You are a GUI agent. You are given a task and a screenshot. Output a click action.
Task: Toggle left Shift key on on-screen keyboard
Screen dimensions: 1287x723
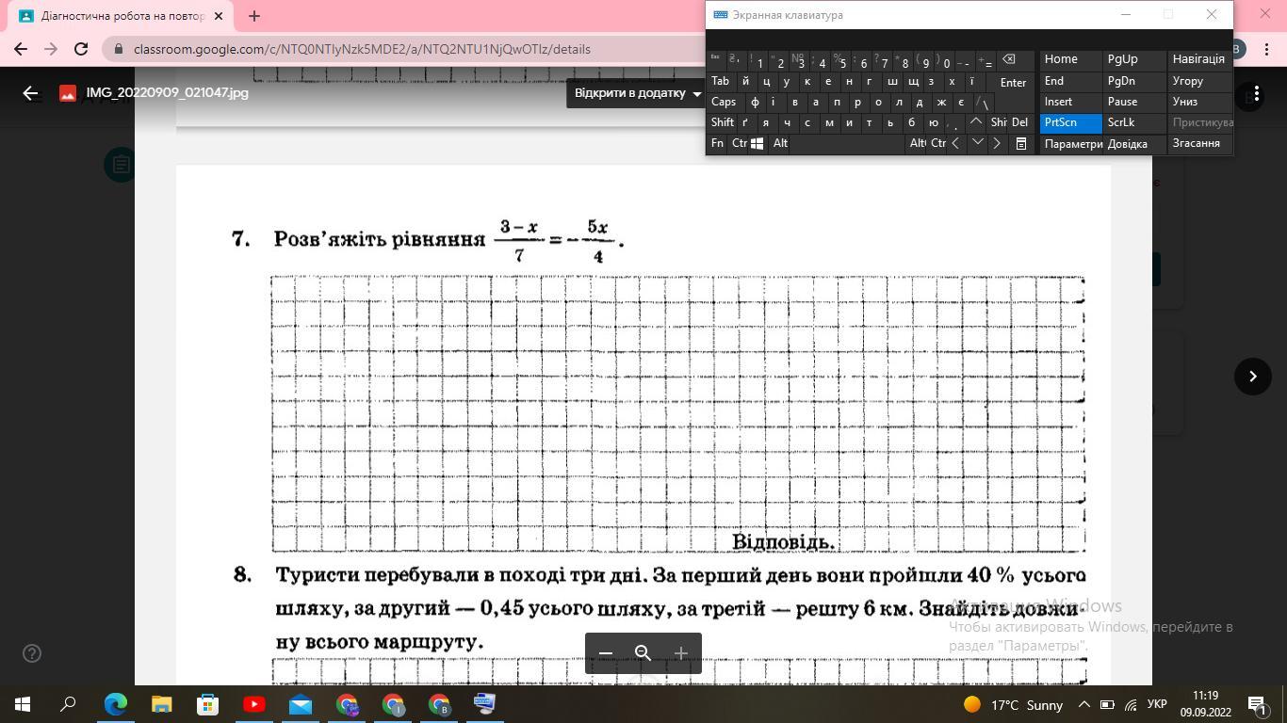tap(722, 122)
